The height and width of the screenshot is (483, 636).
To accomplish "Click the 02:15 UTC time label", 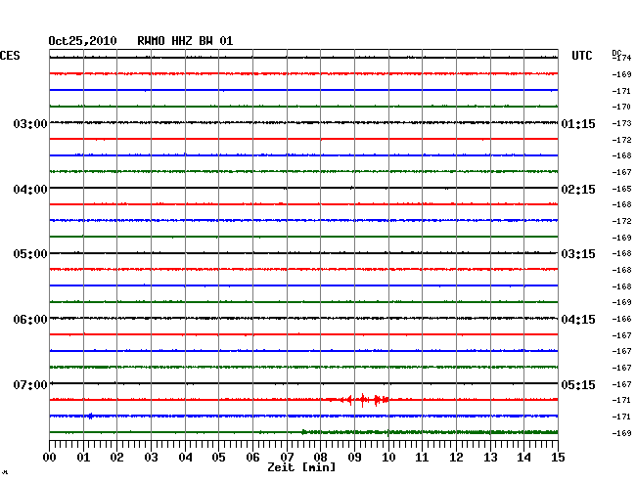I will point(578,190).
